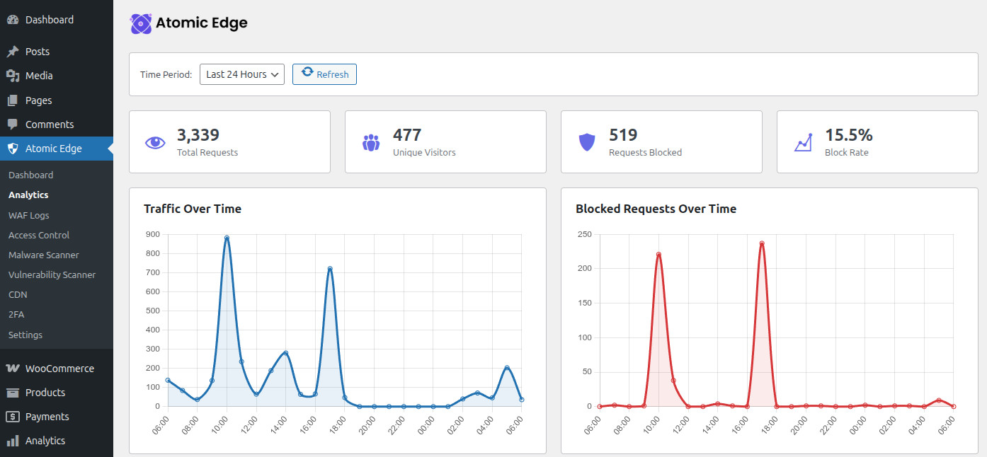Click the Analytics bar-chart icon in sidebar
This screenshot has width=987, height=457.
pos(13,440)
